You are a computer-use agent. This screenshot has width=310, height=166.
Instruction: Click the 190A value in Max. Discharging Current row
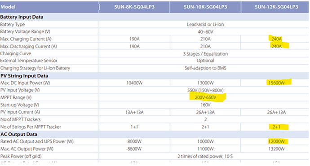(x=134, y=46)
